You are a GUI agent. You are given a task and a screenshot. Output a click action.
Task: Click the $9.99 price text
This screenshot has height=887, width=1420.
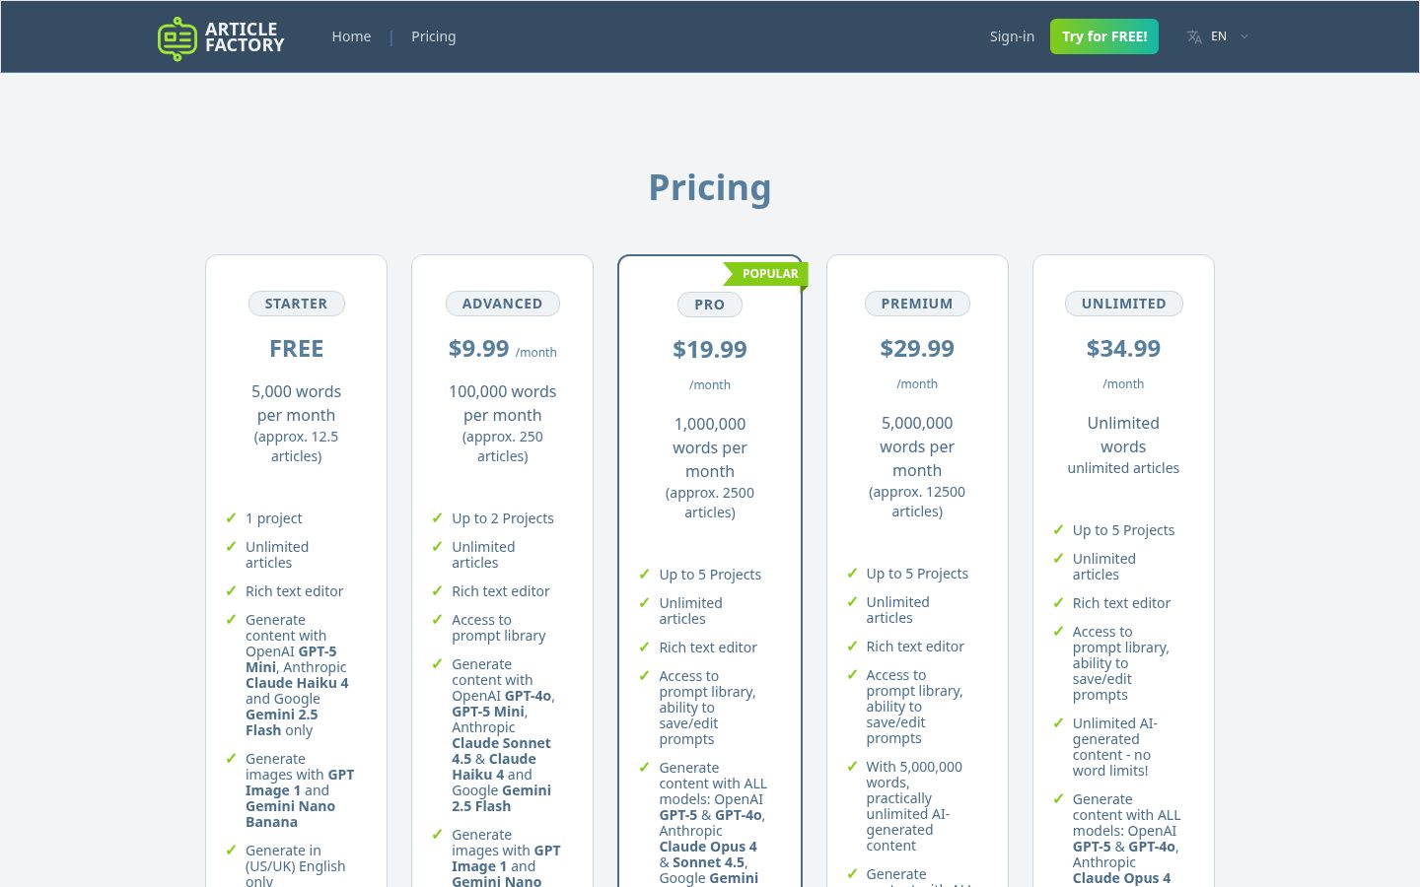coord(479,349)
